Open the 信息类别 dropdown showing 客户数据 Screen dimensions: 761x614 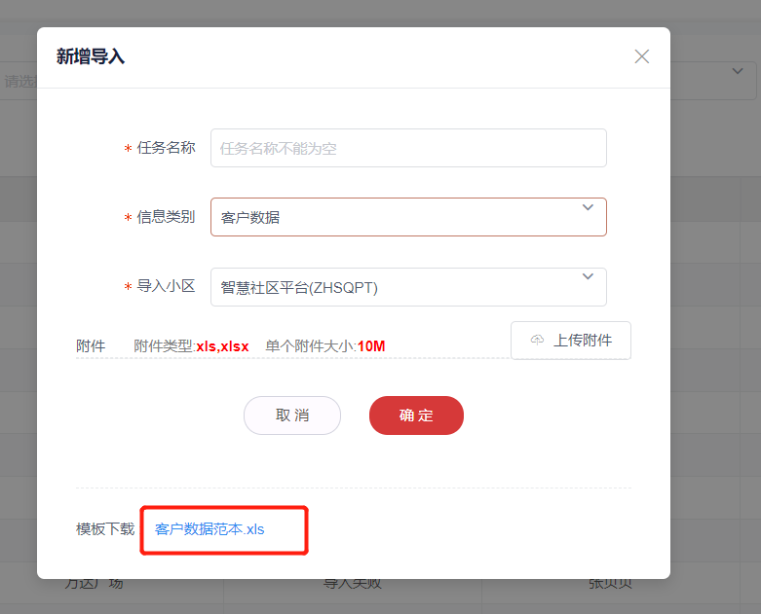408,217
